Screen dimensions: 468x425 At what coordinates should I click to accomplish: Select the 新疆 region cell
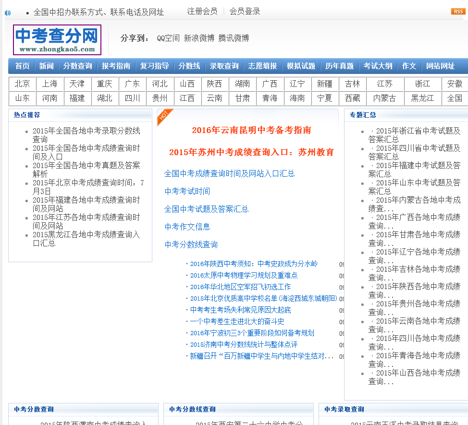[x=324, y=84]
